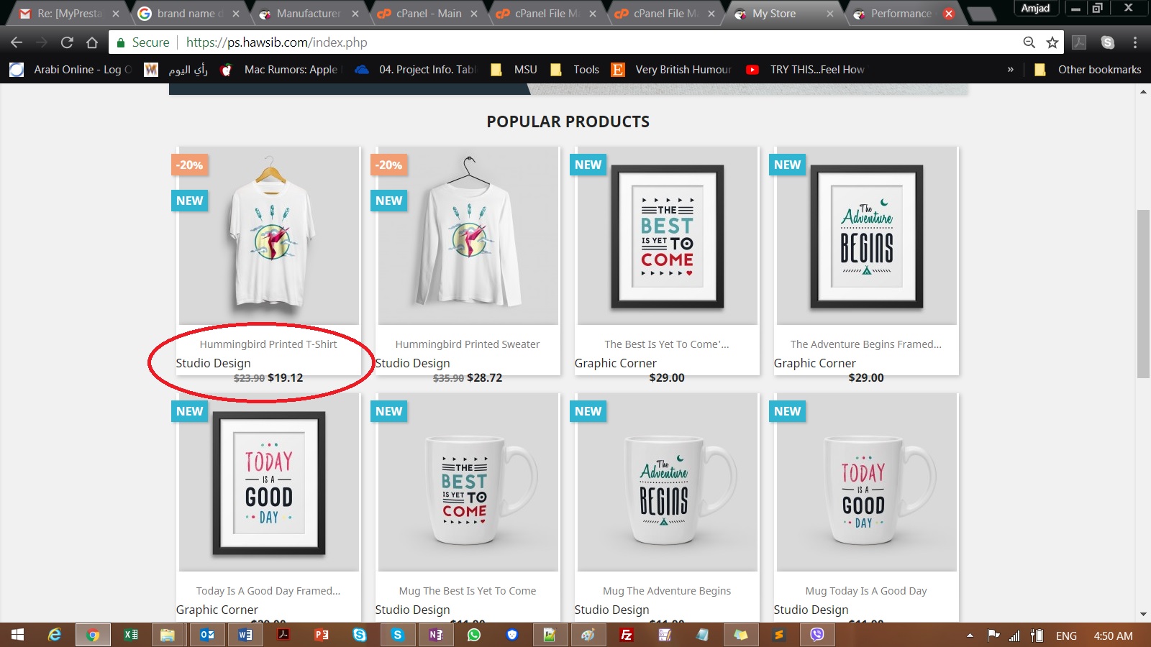This screenshot has height=647, width=1151.
Task: Open Excel from the taskbar
Action: (x=131, y=635)
